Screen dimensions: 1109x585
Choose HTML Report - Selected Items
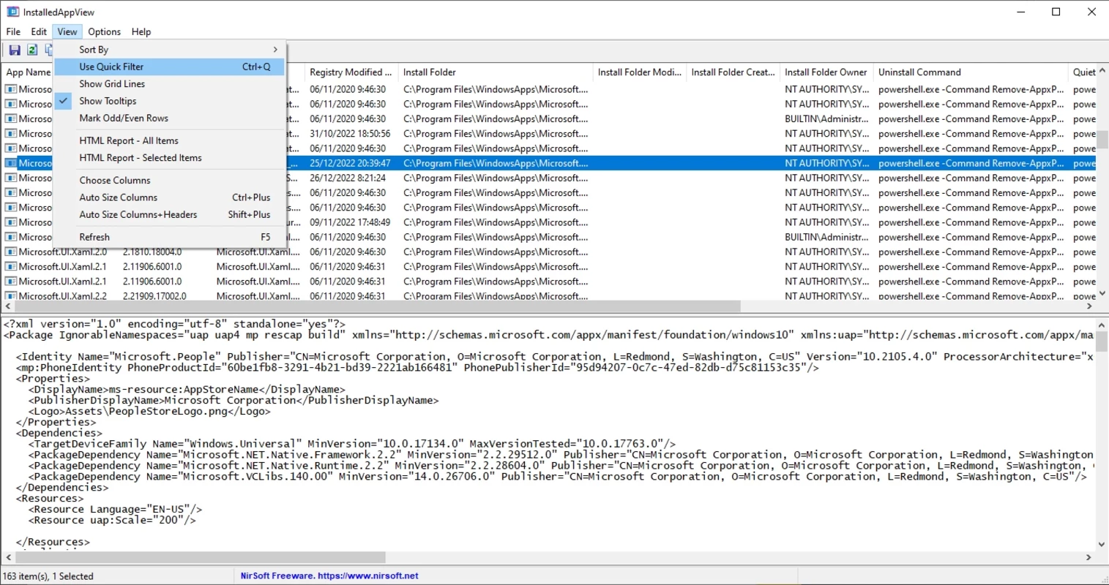coord(169,158)
